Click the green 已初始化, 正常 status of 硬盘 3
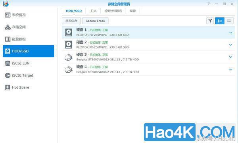 click(99, 55)
